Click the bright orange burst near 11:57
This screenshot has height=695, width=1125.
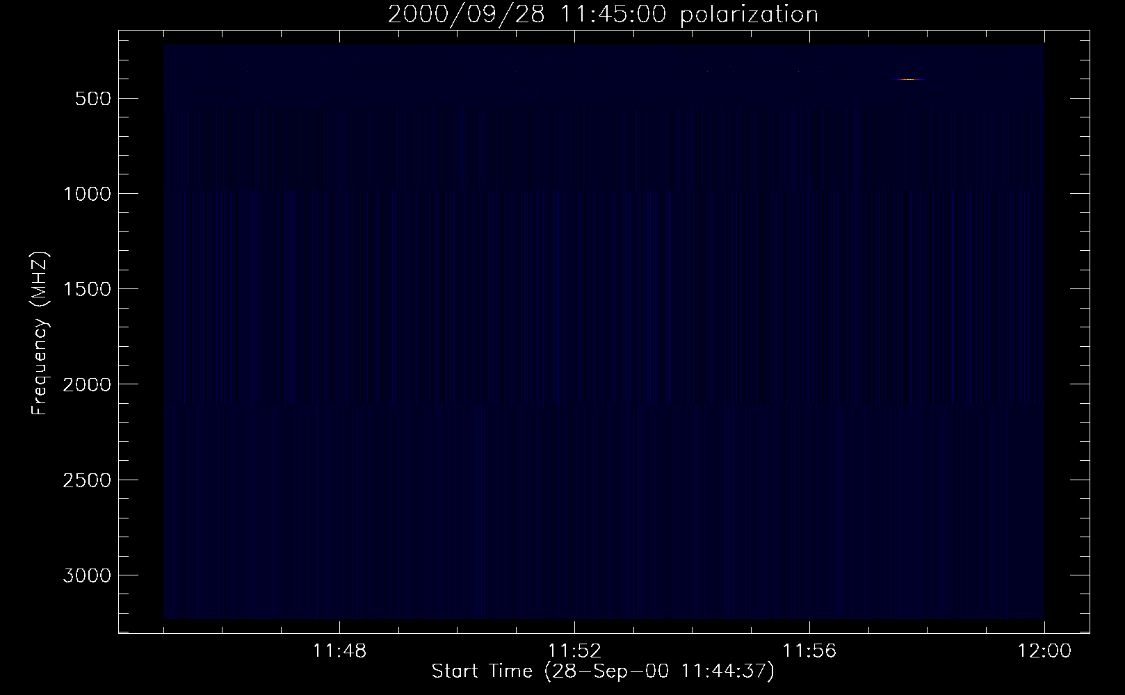point(908,80)
